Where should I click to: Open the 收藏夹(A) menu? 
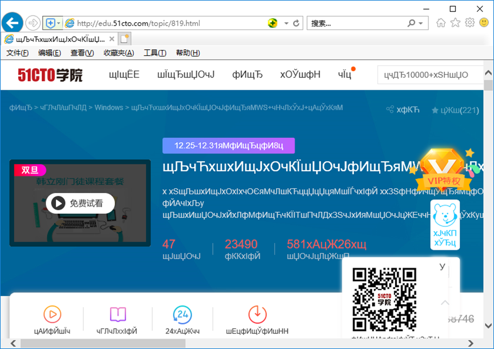tap(119, 53)
